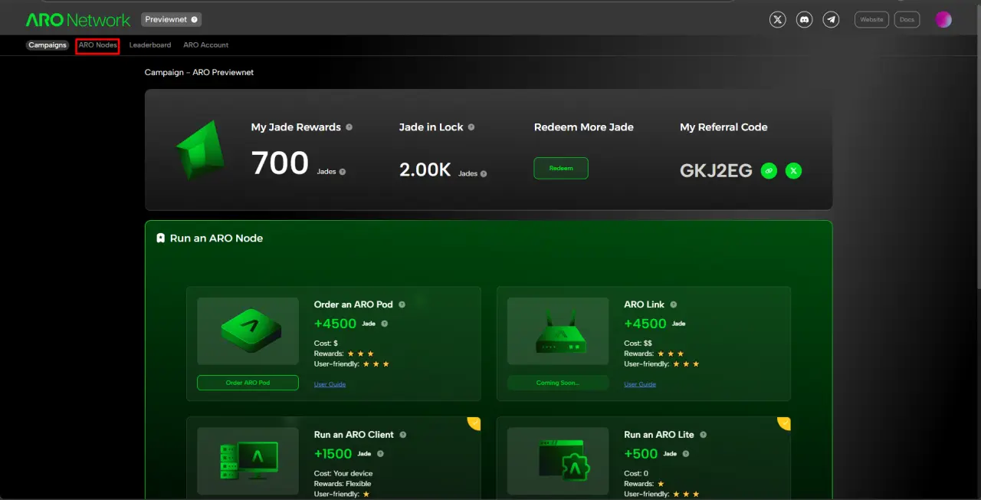Screen dimensions: 981x500
Task: Click info icon beside My Jade Rewards
Action: [x=349, y=127]
